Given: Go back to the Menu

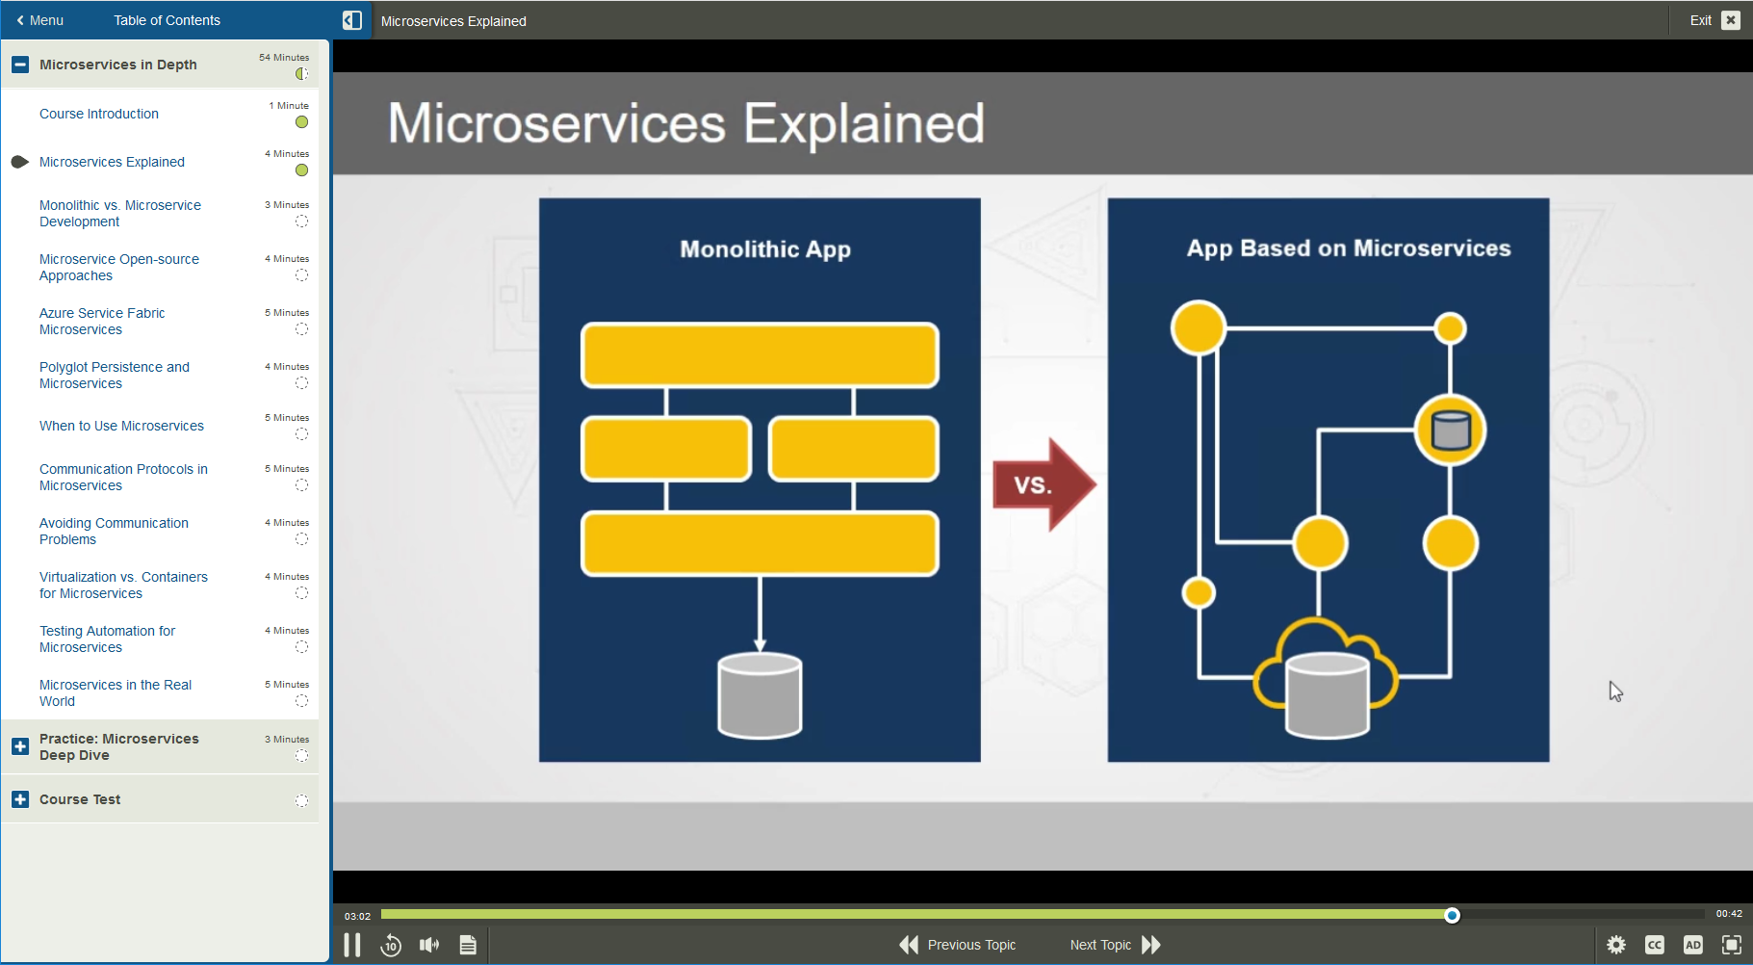Looking at the screenshot, I should coord(39,20).
